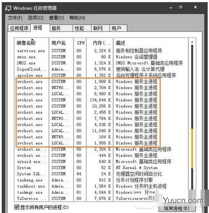Viewport: 209px width, 213px height.
Task: Close the Task Manager window
Action: point(195,7)
